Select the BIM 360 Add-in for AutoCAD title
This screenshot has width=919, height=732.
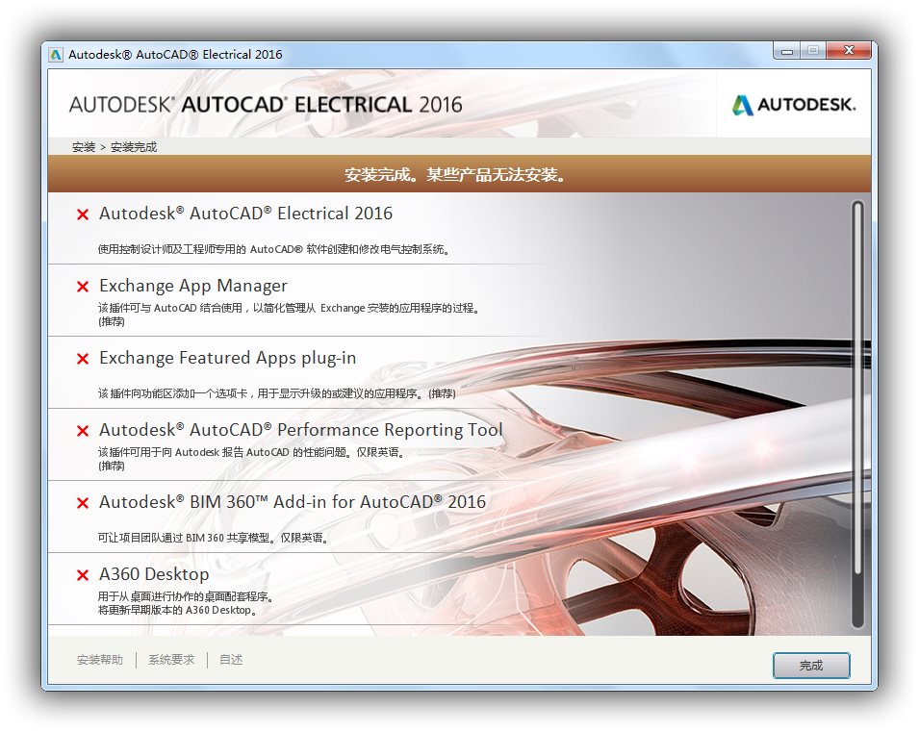click(x=293, y=502)
